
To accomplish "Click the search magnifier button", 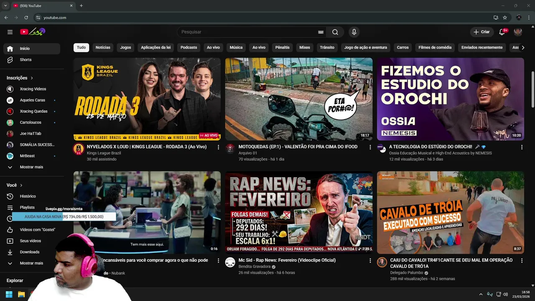I will tap(335, 32).
